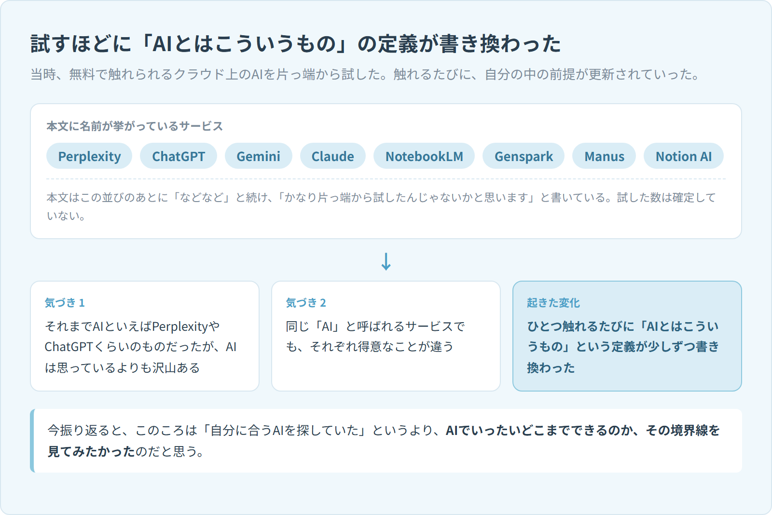
Task: Select the ChatGPT chip
Action: coord(179,156)
